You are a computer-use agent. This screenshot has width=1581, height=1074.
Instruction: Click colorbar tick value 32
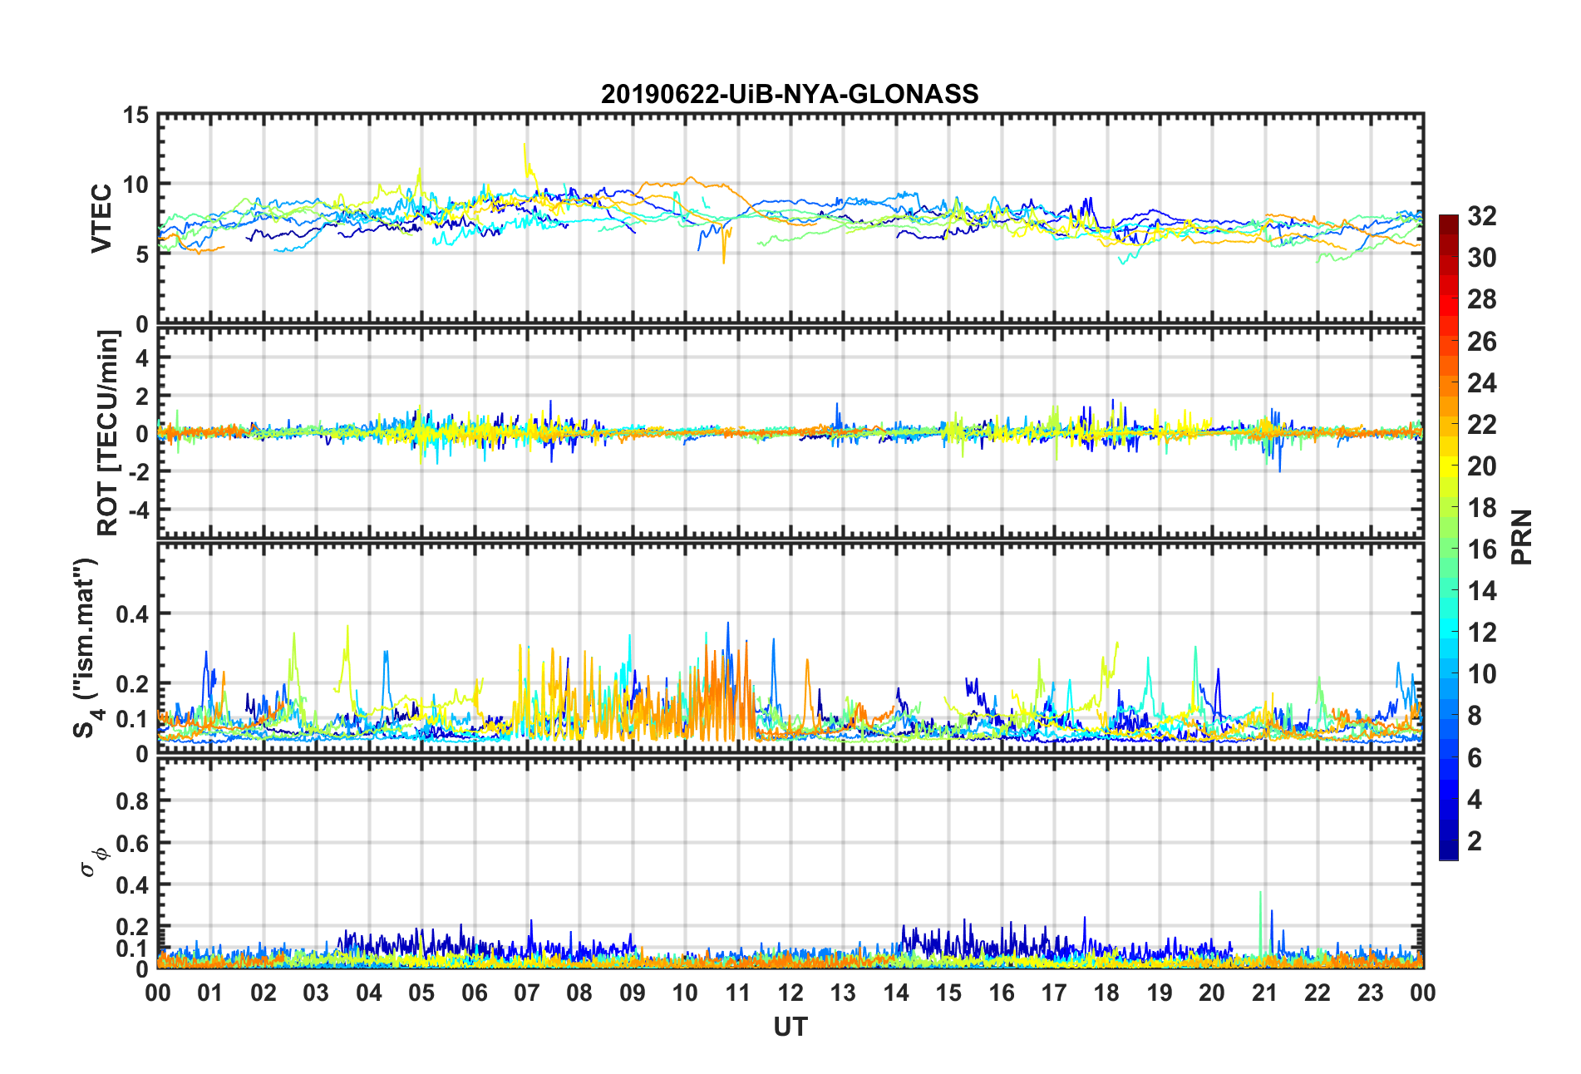(1481, 216)
